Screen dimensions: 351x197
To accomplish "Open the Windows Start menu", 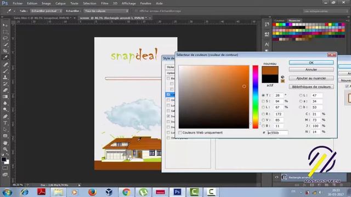I will pyautogui.click(x=7, y=192).
